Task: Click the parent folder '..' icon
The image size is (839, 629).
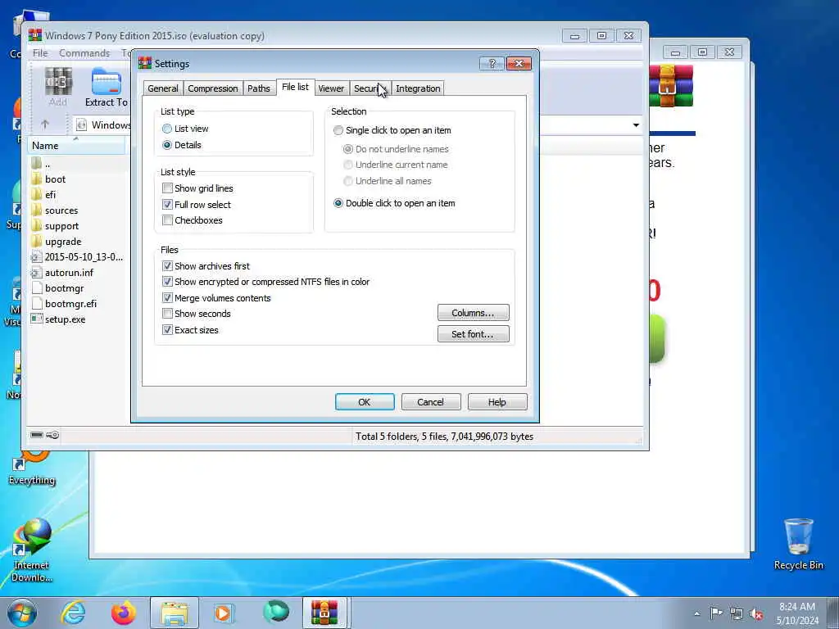Action: [x=36, y=163]
